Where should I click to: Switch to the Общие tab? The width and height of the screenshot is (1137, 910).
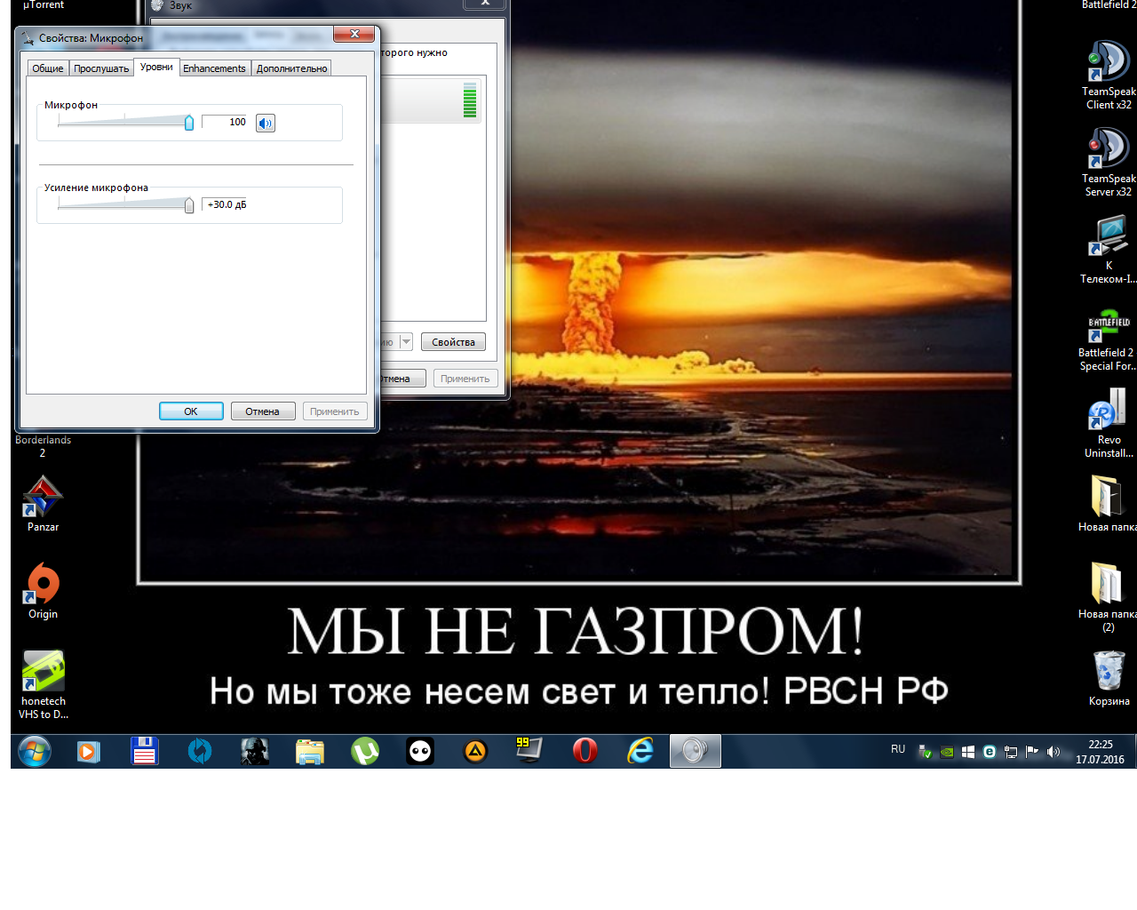48,68
